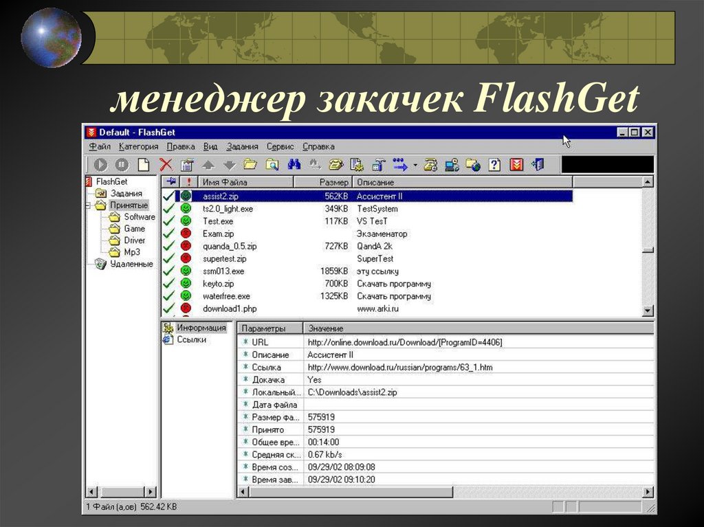This screenshot has width=704, height=527.
Task: Toggle the pin column header in file list
Action: (171, 182)
